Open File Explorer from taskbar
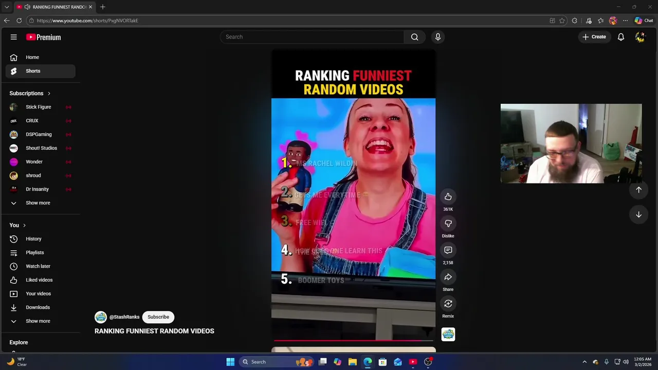 352,362
